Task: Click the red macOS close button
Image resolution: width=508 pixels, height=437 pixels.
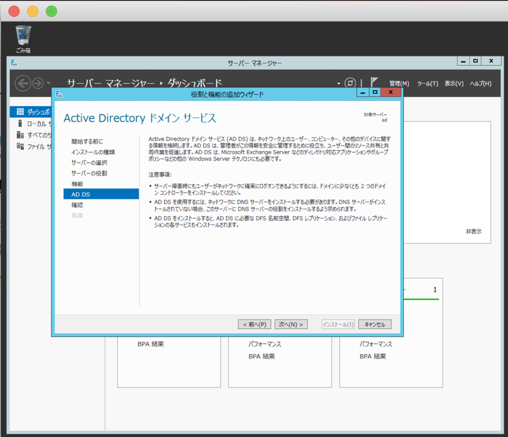Action: click(14, 11)
